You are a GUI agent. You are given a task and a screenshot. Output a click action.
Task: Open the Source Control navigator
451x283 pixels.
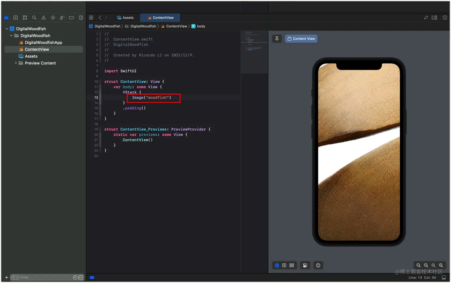click(x=16, y=18)
